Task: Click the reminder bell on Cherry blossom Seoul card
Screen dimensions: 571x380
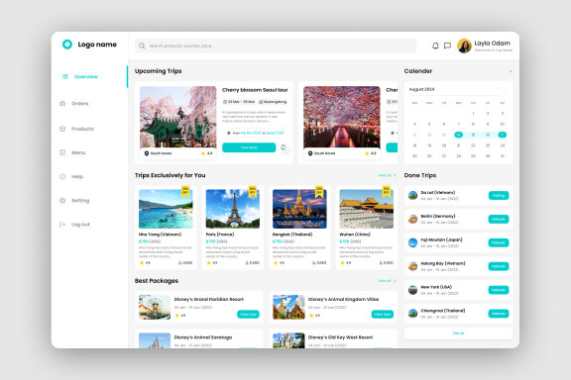Action: [x=284, y=147]
